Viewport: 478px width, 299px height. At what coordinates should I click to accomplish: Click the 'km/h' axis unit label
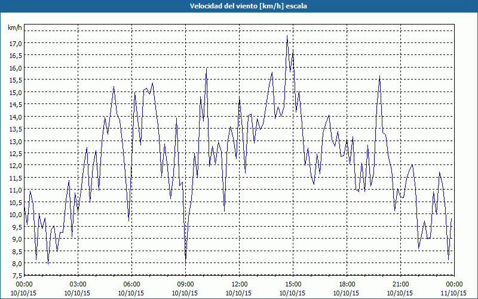pyautogui.click(x=15, y=28)
